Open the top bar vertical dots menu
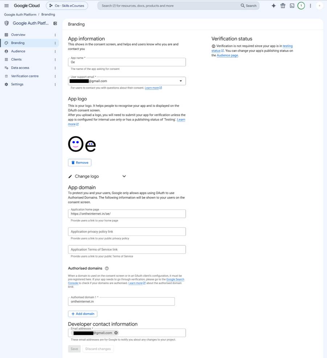 click(x=310, y=6)
